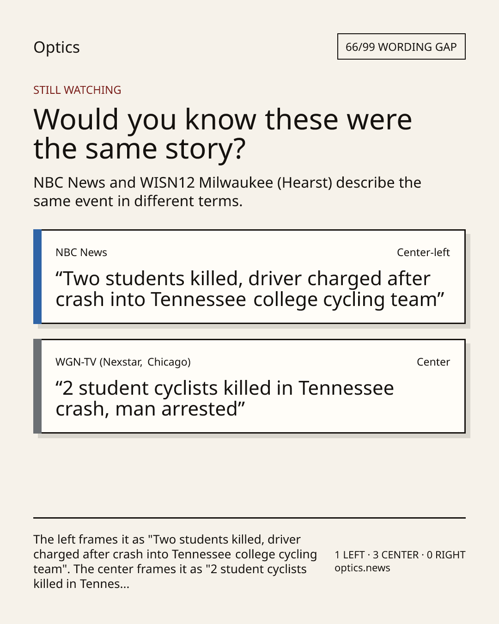Click the 1 LEFT · 3 CENTER · 0 RIGHT count
Image resolution: width=499 pixels, height=624 pixels.
(x=400, y=555)
